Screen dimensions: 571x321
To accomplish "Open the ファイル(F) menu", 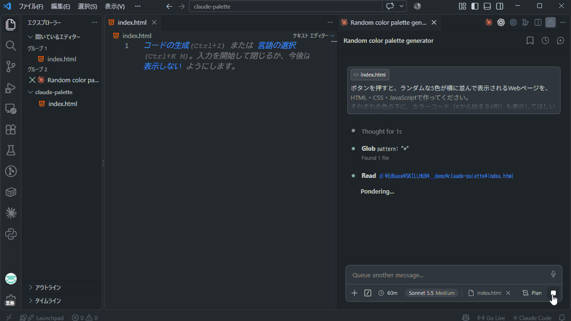I will click(x=30, y=6).
